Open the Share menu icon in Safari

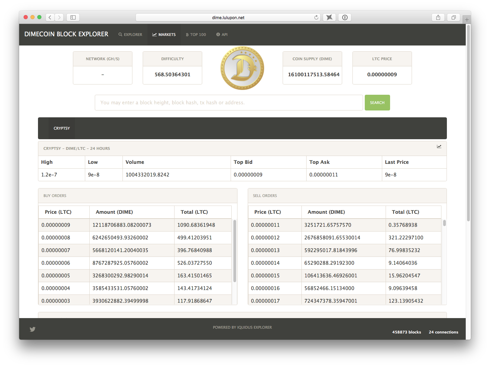click(x=438, y=17)
